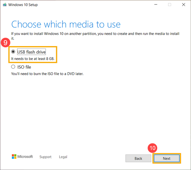Go back with the Back button
Image resolution: width=191 pixels, height=170 pixels.
(x=138, y=158)
